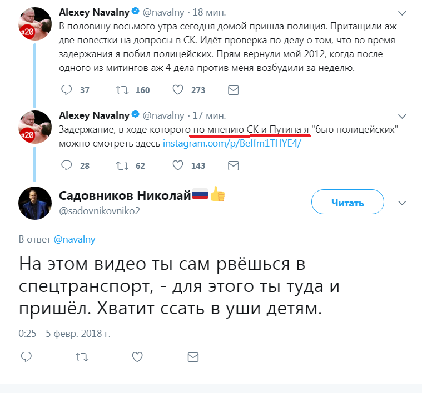Like the tweet with 273 likes

[x=178, y=90]
